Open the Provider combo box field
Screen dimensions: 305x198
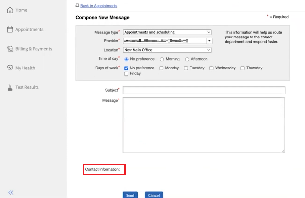[164, 41]
